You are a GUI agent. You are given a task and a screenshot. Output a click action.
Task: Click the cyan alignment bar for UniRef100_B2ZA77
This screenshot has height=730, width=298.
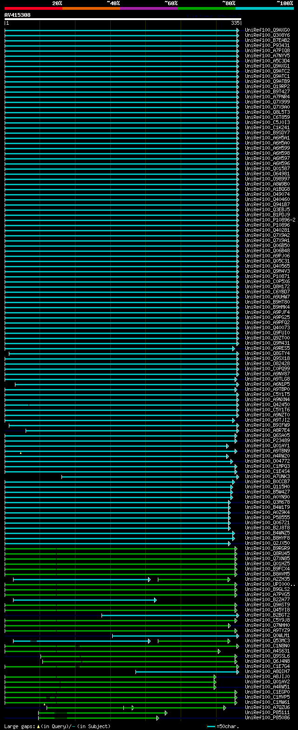(85, 600)
